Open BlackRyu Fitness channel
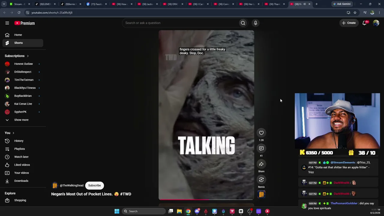The image size is (384, 216). (23, 88)
